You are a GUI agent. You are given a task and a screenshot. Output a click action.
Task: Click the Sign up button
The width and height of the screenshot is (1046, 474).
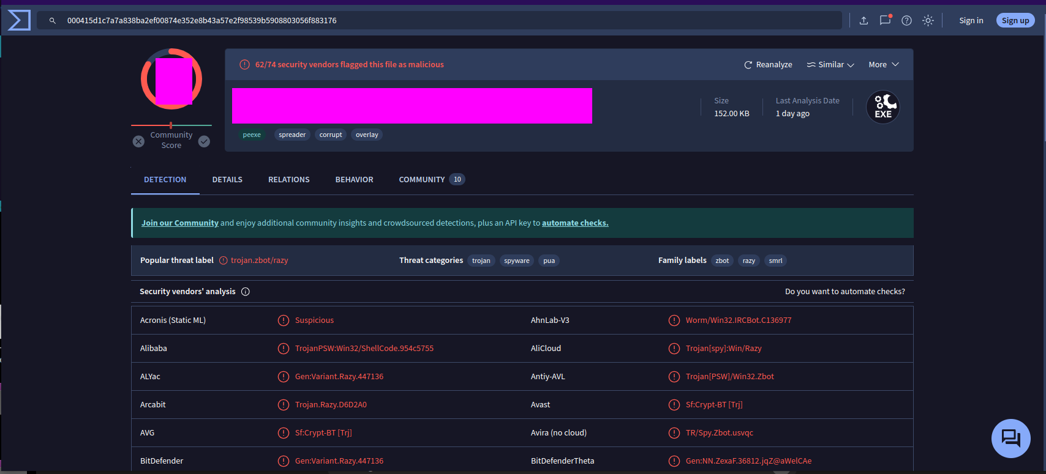pos(1015,21)
